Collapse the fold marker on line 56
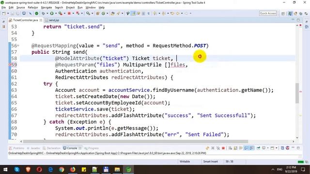Screen dimensions: 310x174 [x=18, y=45]
